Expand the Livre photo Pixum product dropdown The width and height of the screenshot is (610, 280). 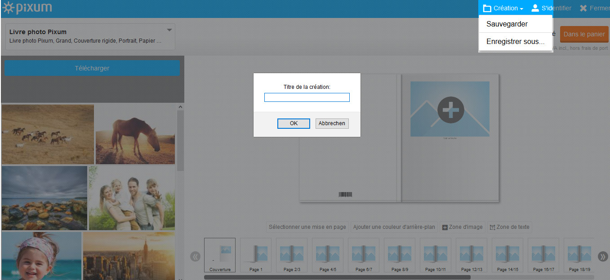[169, 31]
